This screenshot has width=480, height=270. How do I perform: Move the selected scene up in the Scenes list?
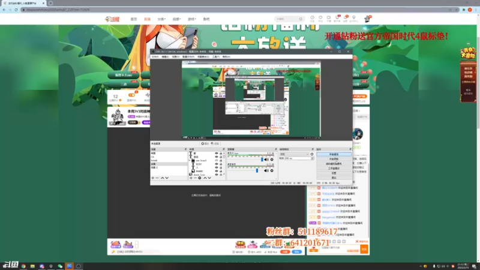(163, 178)
